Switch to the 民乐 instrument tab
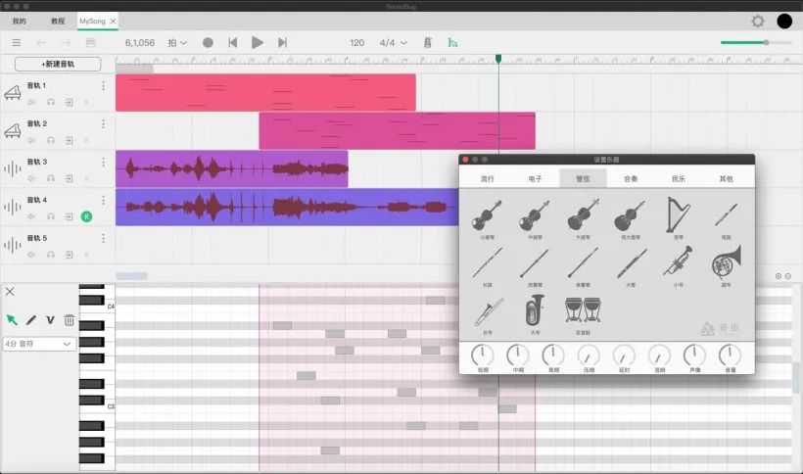The height and width of the screenshot is (474, 803). pyautogui.click(x=679, y=179)
